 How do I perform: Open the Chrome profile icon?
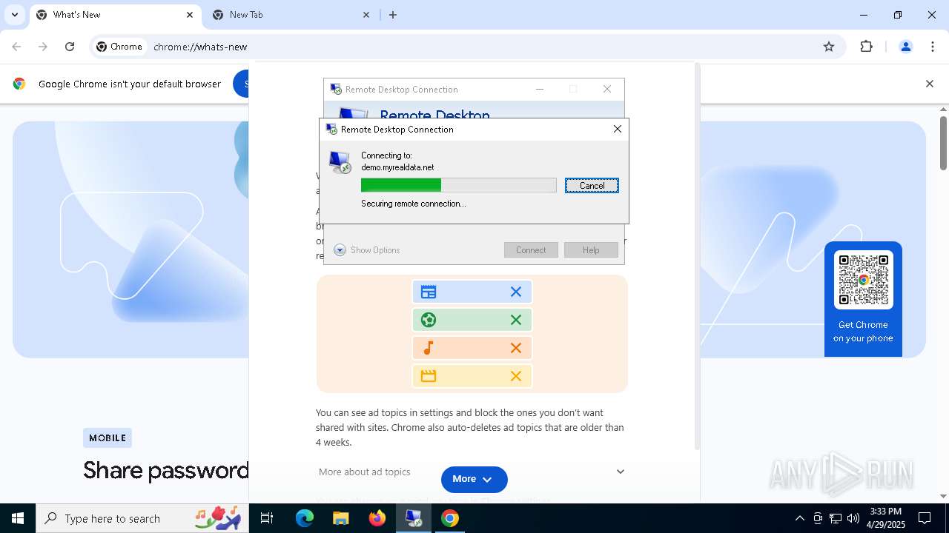pyautogui.click(x=905, y=47)
